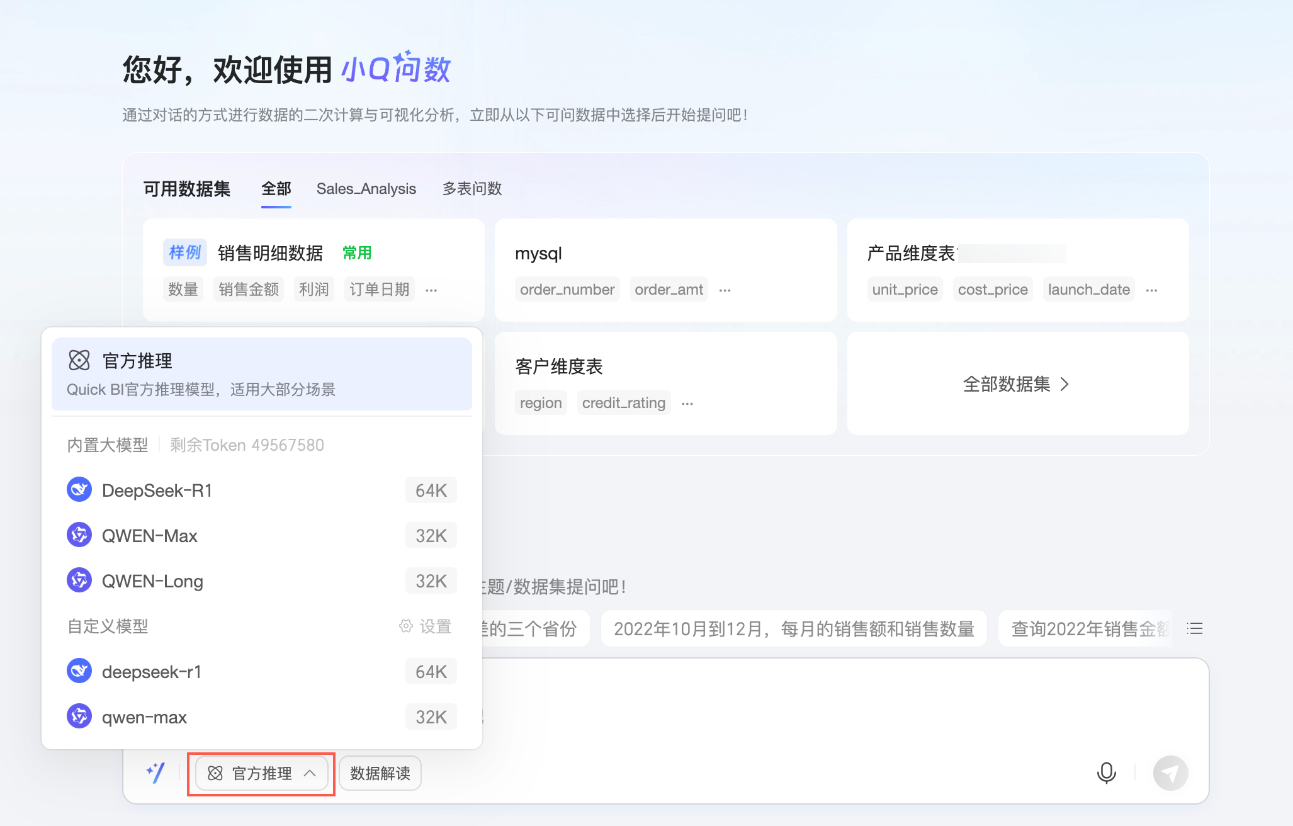Switch to the Sales_Analysis tab
The height and width of the screenshot is (826, 1293).
(366, 189)
